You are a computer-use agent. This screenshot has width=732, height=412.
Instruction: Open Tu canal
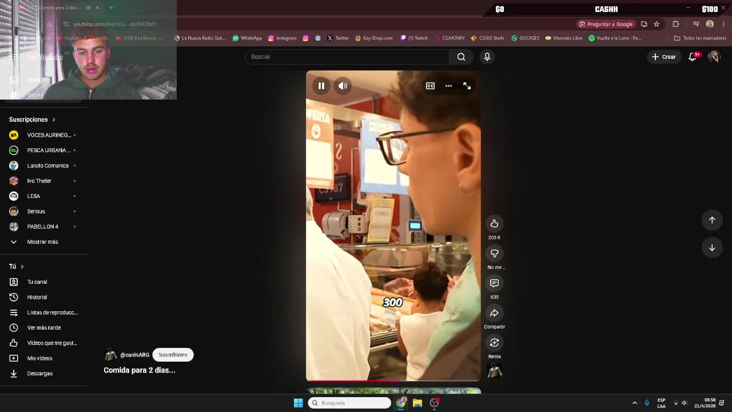(44, 282)
